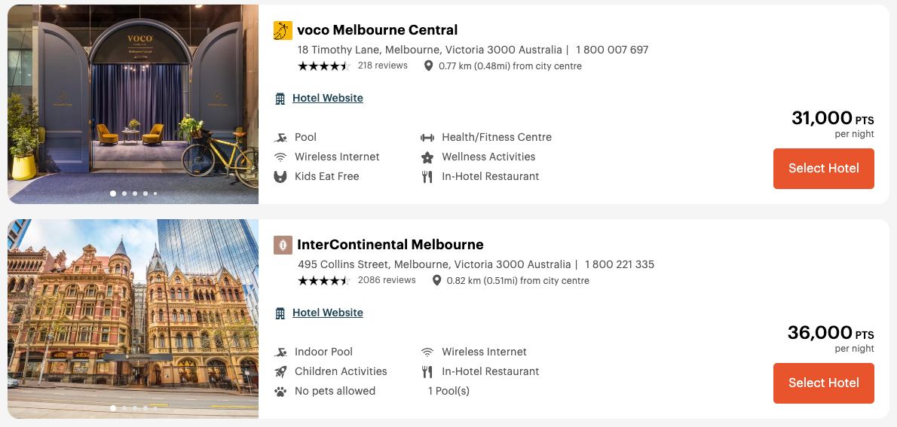This screenshot has width=897, height=427.
Task: Click the Children Activities rocket icon
Action: coord(280,372)
